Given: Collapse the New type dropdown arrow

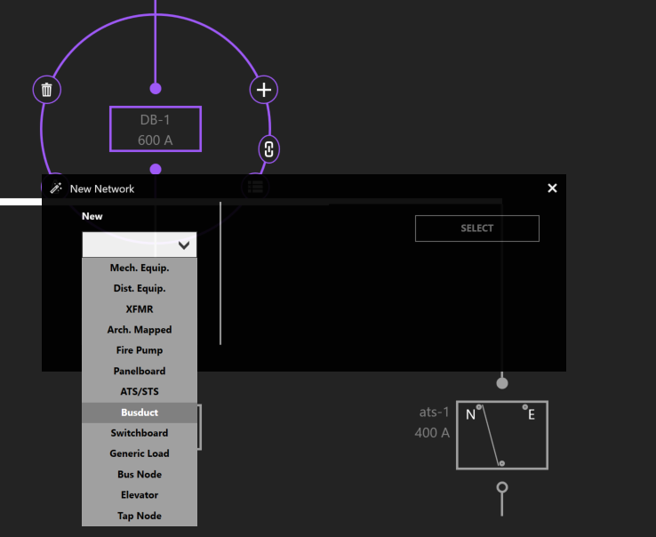Looking at the screenshot, I should (x=184, y=245).
